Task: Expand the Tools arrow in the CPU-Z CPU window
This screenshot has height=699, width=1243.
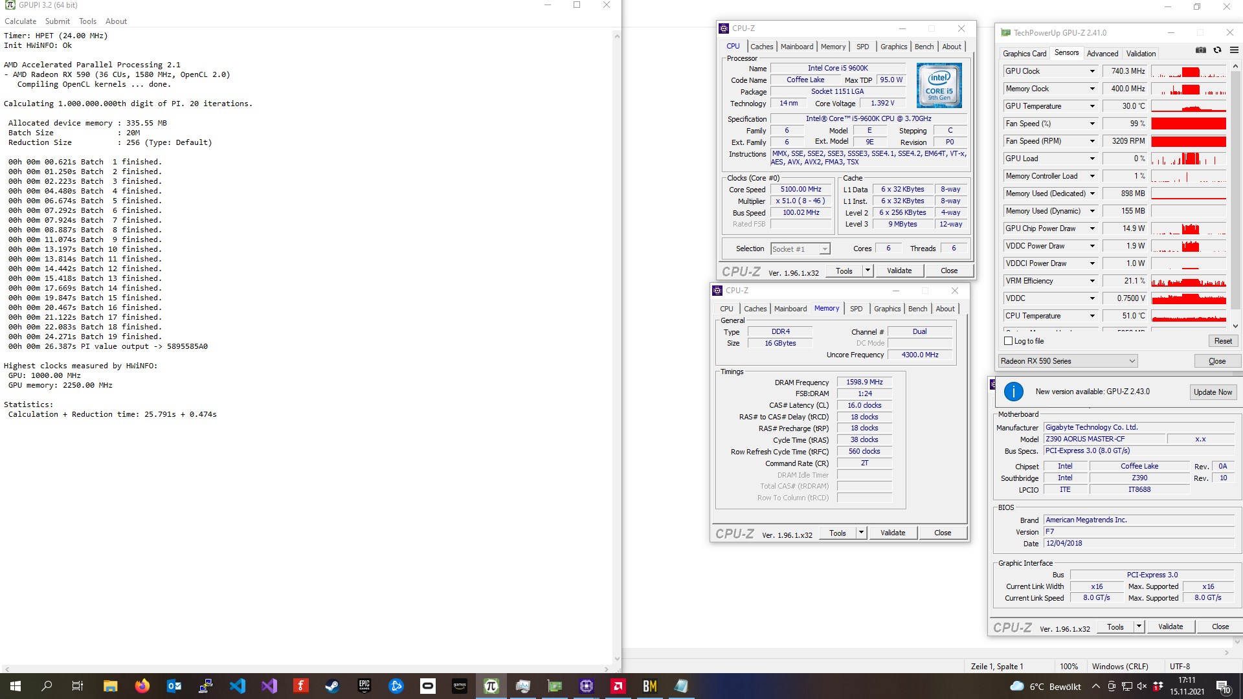Action: click(868, 271)
